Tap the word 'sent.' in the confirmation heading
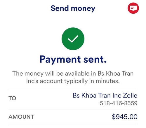This screenshot has width=146, height=128. click(x=95, y=59)
